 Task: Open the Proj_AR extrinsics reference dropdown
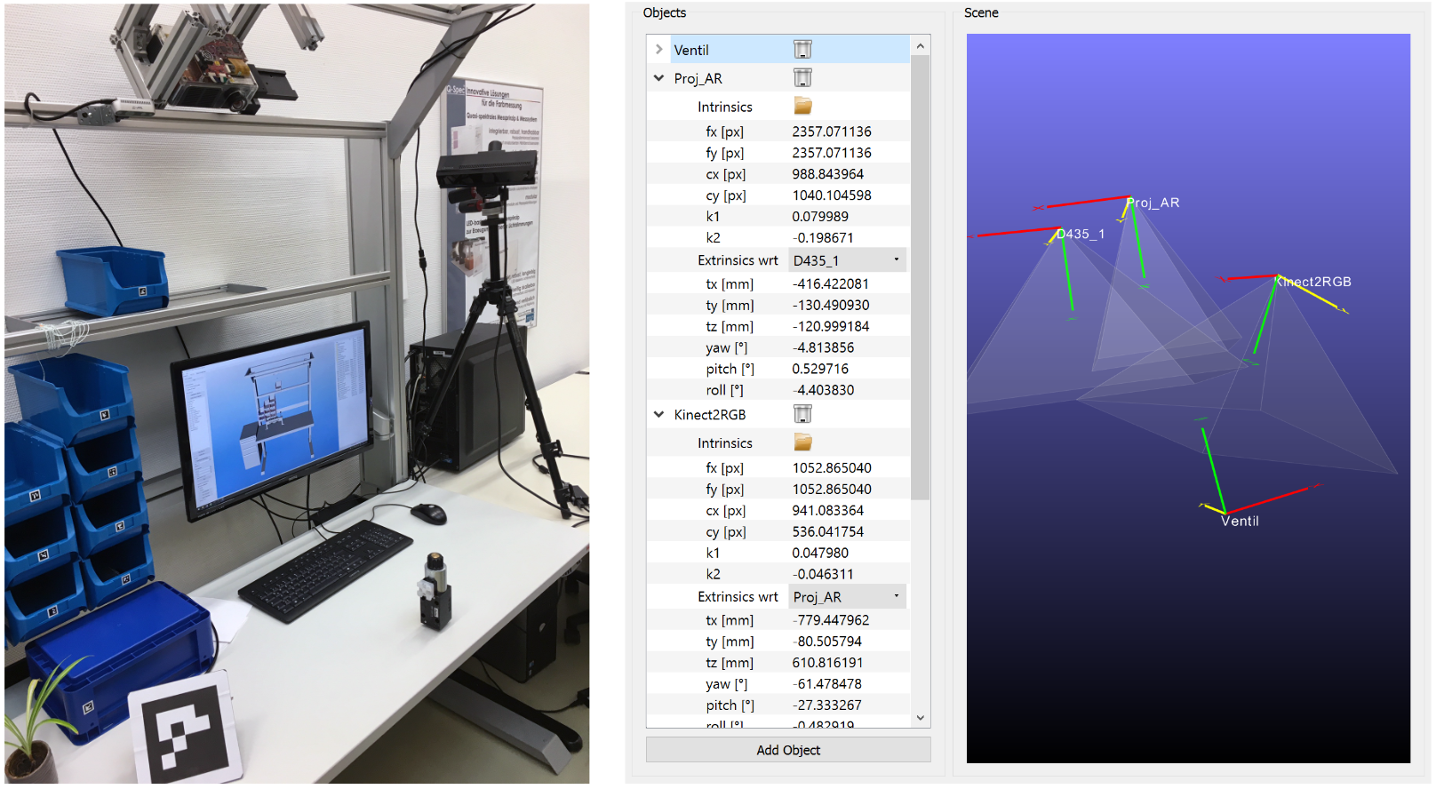tap(847, 597)
